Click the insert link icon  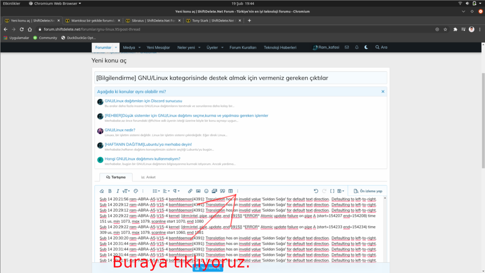click(x=190, y=191)
